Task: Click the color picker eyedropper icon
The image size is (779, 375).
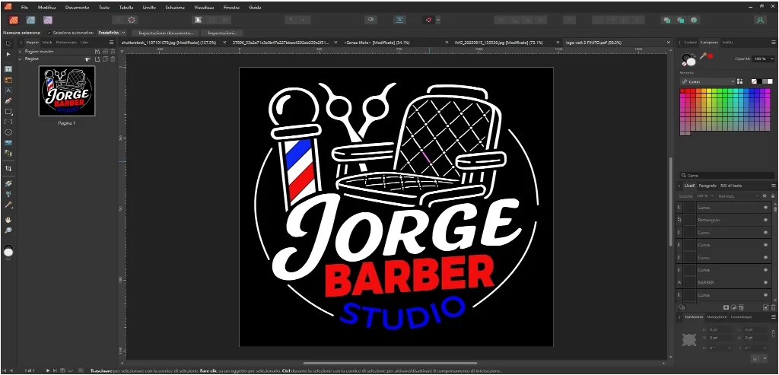Action: (x=703, y=57)
